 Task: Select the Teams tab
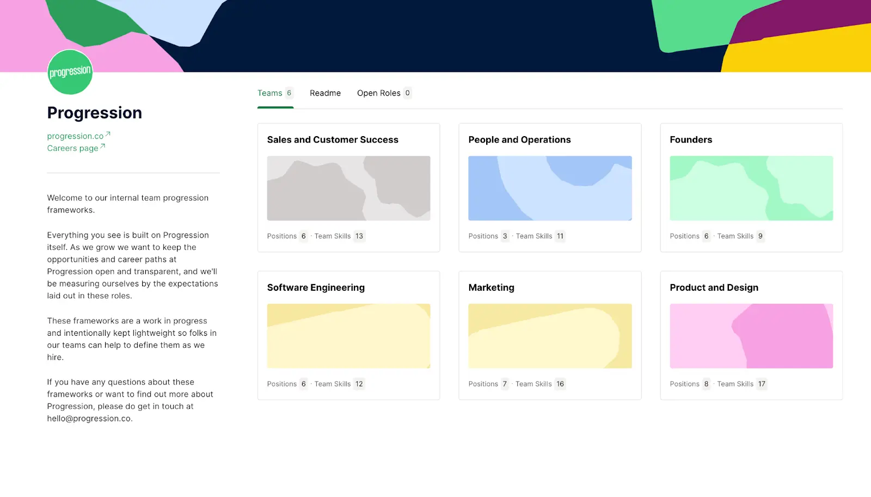(x=271, y=93)
